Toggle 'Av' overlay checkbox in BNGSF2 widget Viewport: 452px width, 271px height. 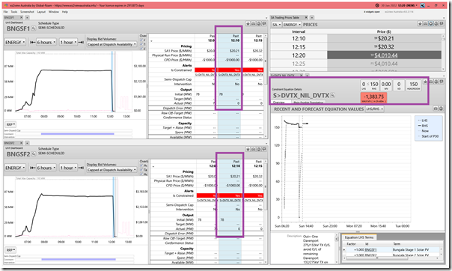pyautogui.click(x=141, y=165)
